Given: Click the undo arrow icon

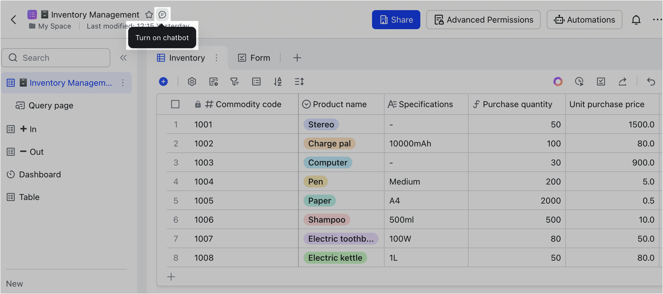Looking at the screenshot, I should (651, 82).
